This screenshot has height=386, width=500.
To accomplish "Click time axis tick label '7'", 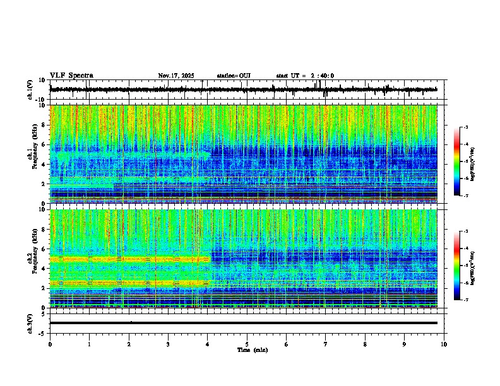I will point(326,344).
